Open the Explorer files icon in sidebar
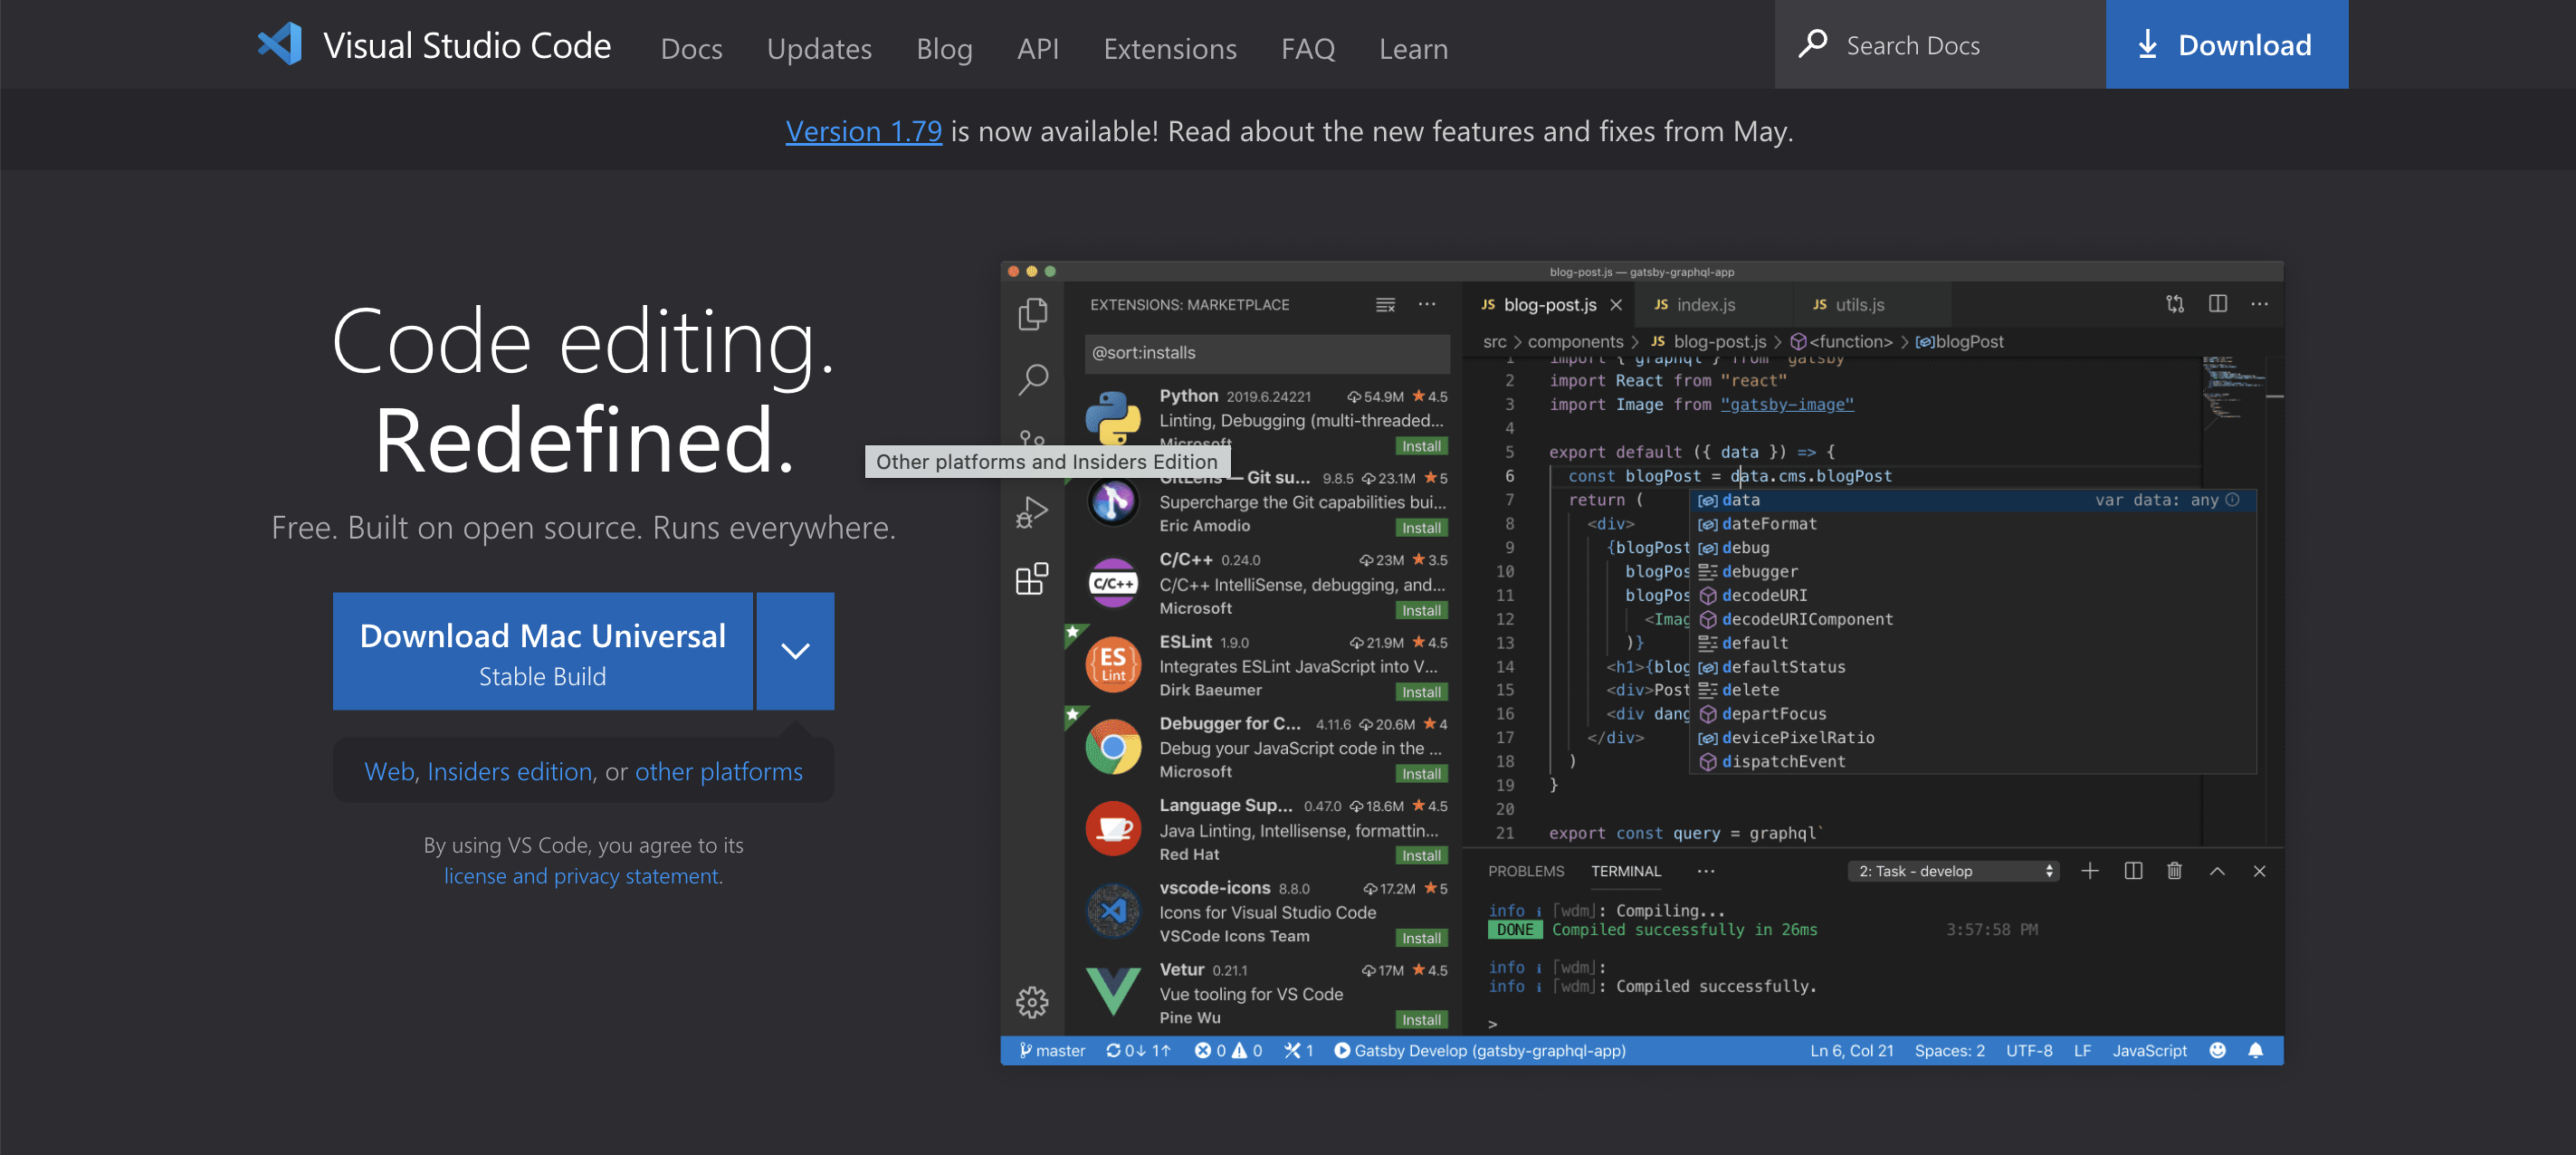This screenshot has height=1155, width=2576. point(1032,314)
